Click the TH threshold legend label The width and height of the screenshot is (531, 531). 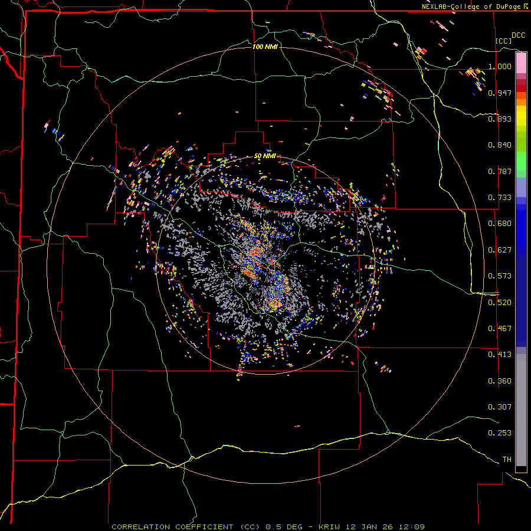[x=507, y=460]
